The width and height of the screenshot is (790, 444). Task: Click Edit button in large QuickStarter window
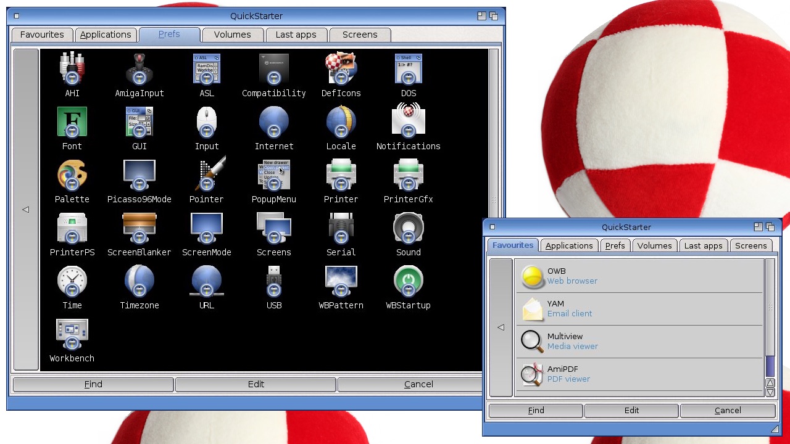pos(256,384)
